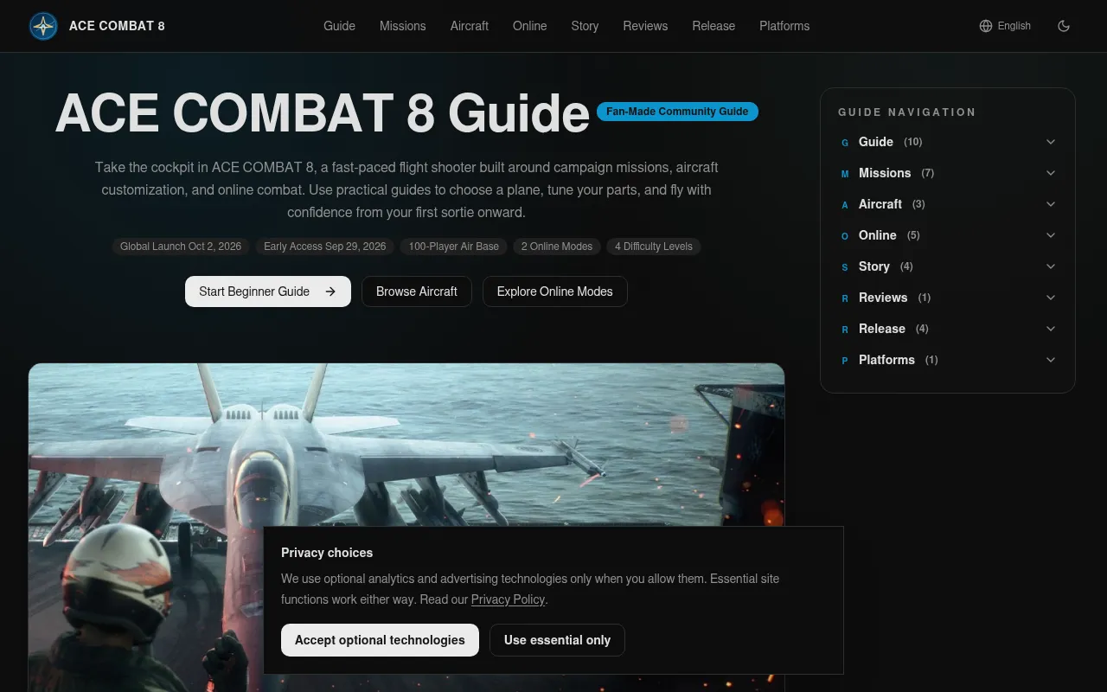The height and width of the screenshot is (692, 1107).
Task: Expand the Story section chevron in sidebar
Action: coord(1051,266)
